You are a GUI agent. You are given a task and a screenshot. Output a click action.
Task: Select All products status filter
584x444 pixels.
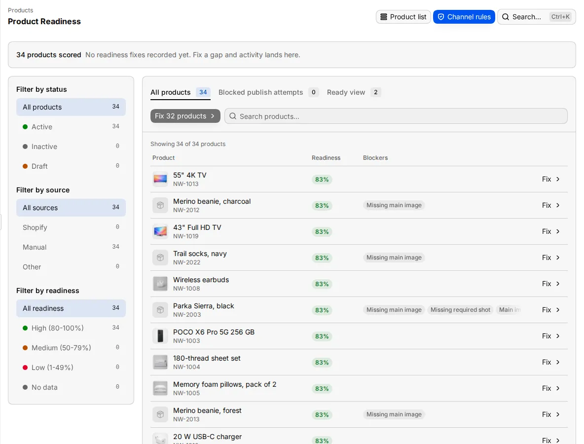tap(71, 107)
